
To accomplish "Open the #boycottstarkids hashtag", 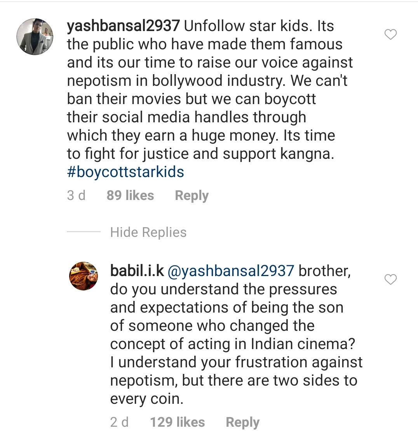I will (125, 172).
